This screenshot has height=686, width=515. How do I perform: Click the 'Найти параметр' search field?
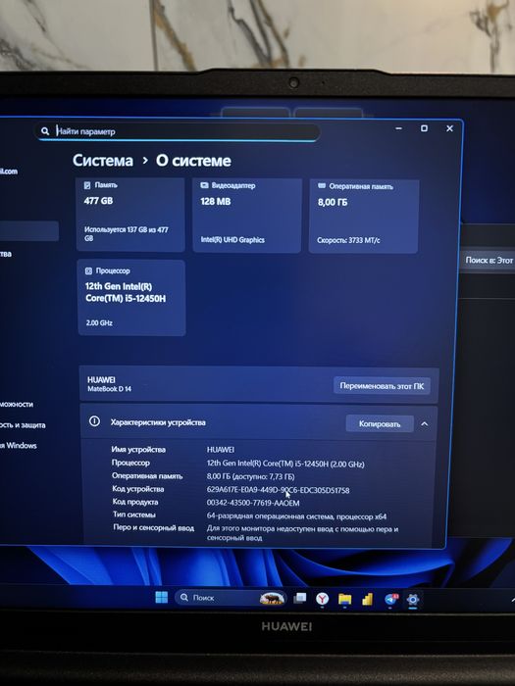click(x=177, y=131)
